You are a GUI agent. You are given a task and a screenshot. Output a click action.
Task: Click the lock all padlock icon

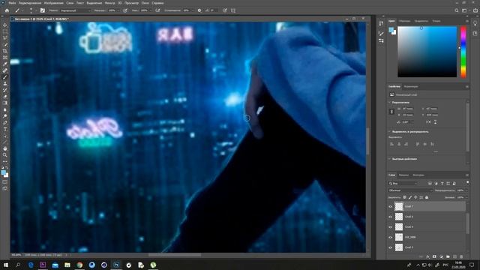tap(427, 197)
